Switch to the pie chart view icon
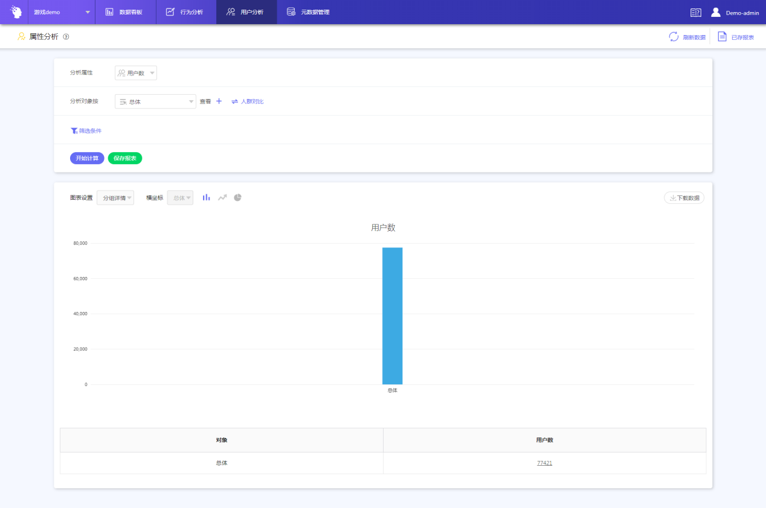Viewport: 766px width, 508px height. point(238,197)
